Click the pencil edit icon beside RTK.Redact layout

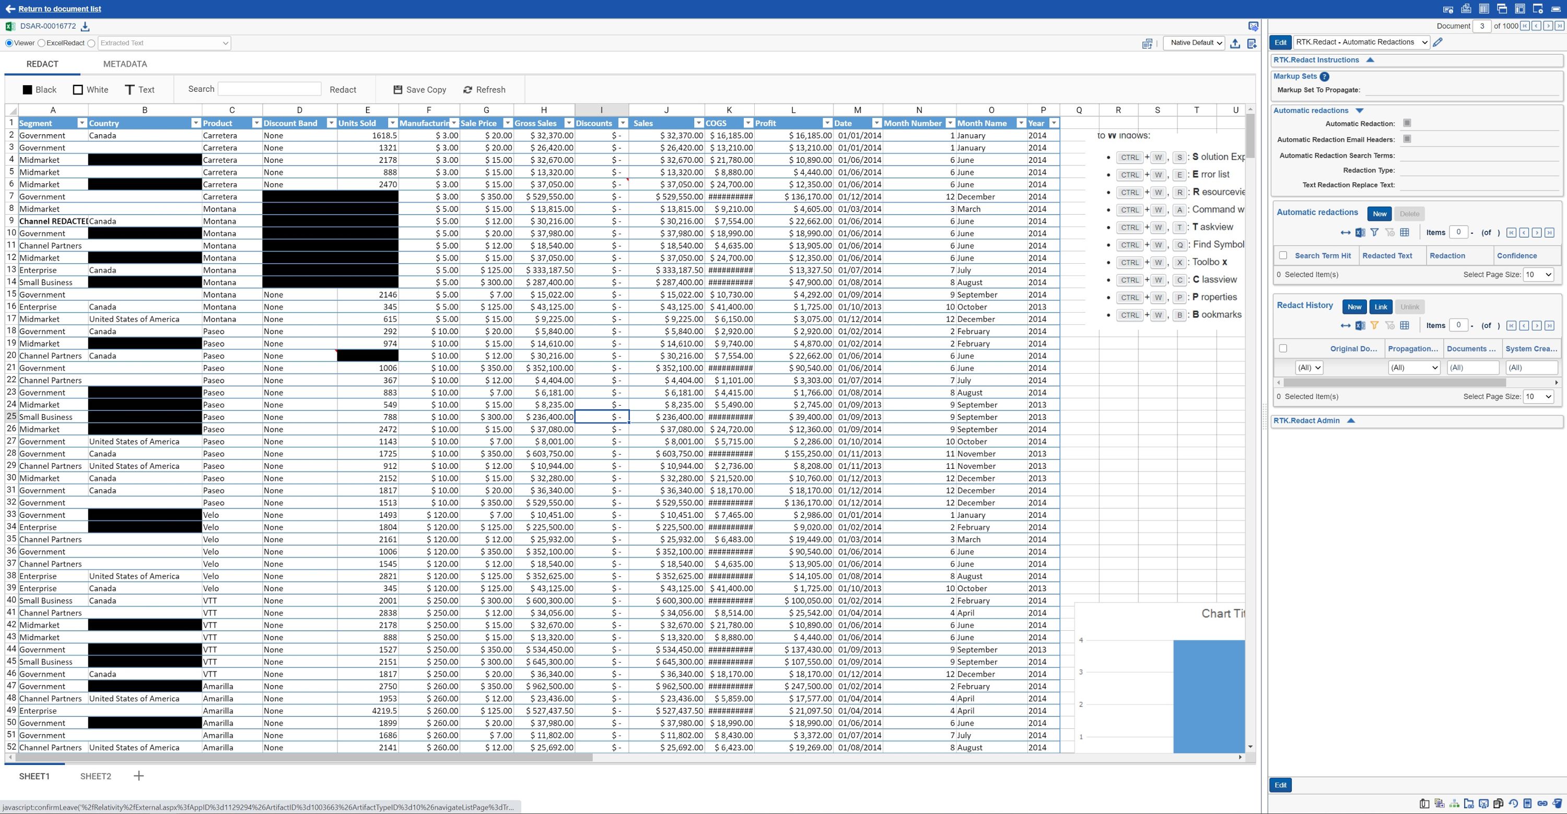click(1437, 42)
